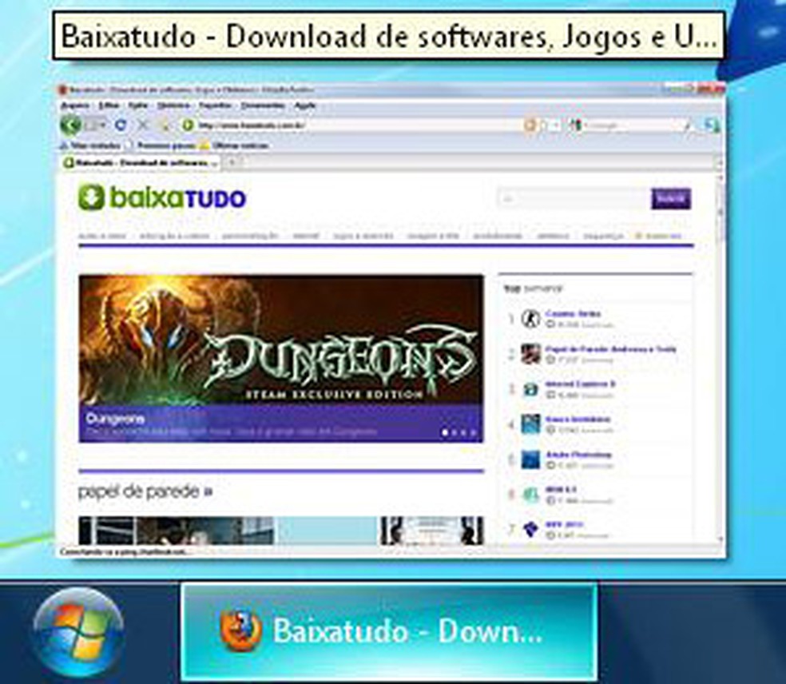Open the Editar menu in Firefox
Image resolution: width=786 pixels, height=684 pixels.
[x=109, y=105]
